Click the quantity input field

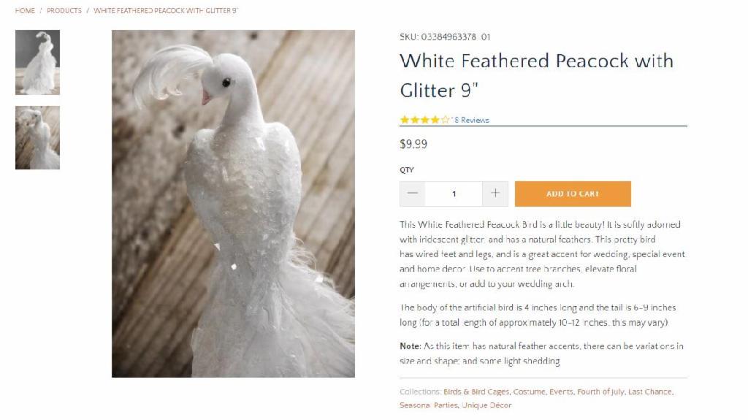pos(454,194)
